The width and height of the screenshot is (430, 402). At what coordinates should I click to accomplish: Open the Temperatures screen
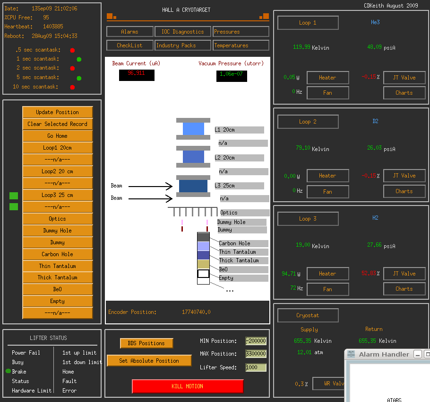pyautogui.click(x=241, y=45)
